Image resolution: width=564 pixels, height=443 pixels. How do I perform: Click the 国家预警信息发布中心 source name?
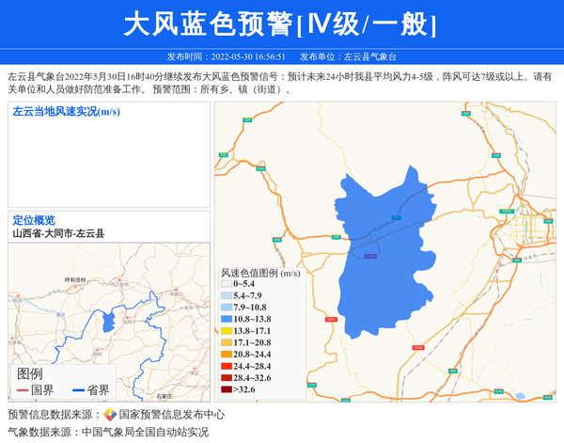pyautogui.click(x=172, y=415)
